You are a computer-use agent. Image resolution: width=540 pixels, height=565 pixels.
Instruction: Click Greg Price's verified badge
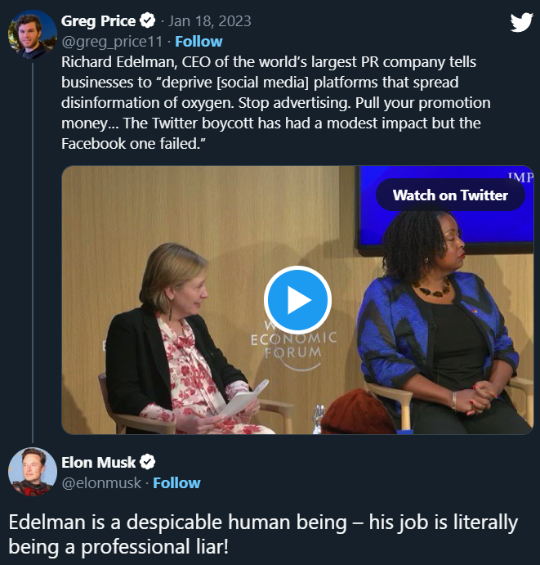150,21
